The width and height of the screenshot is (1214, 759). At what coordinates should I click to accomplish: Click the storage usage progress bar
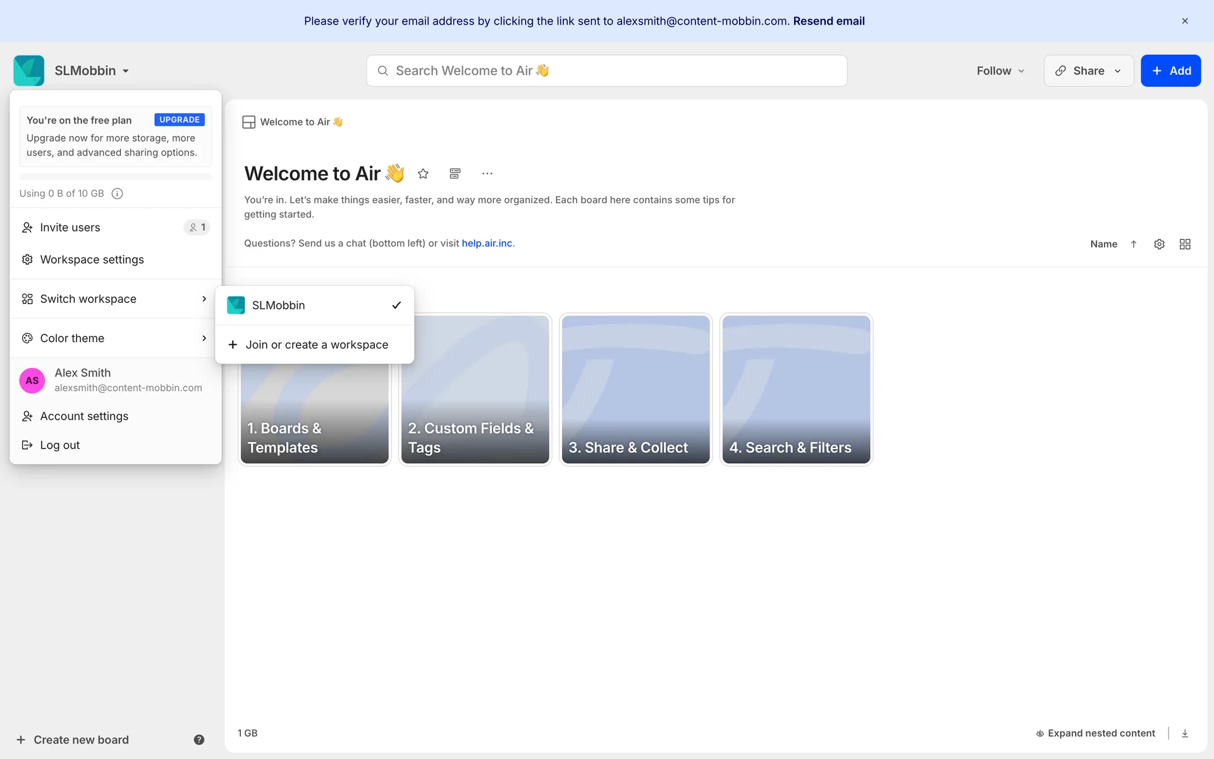pyautogui.click(x=115, y=177)
